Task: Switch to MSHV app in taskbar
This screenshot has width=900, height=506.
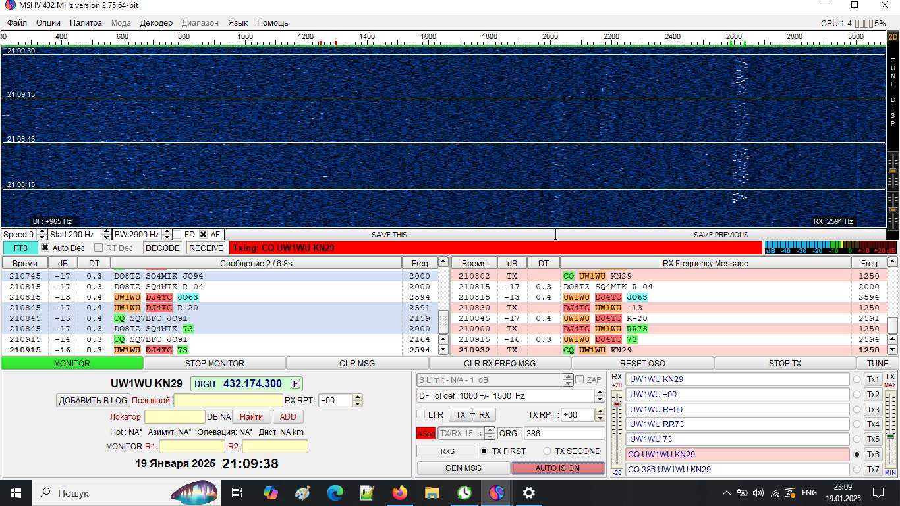Action: pos(496,493)
